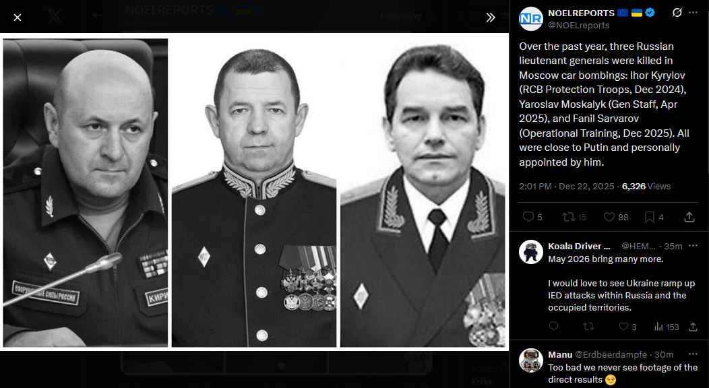Open the @NOELreports handle link
This screenshot has width=709, height=388.
click(579, 26)
